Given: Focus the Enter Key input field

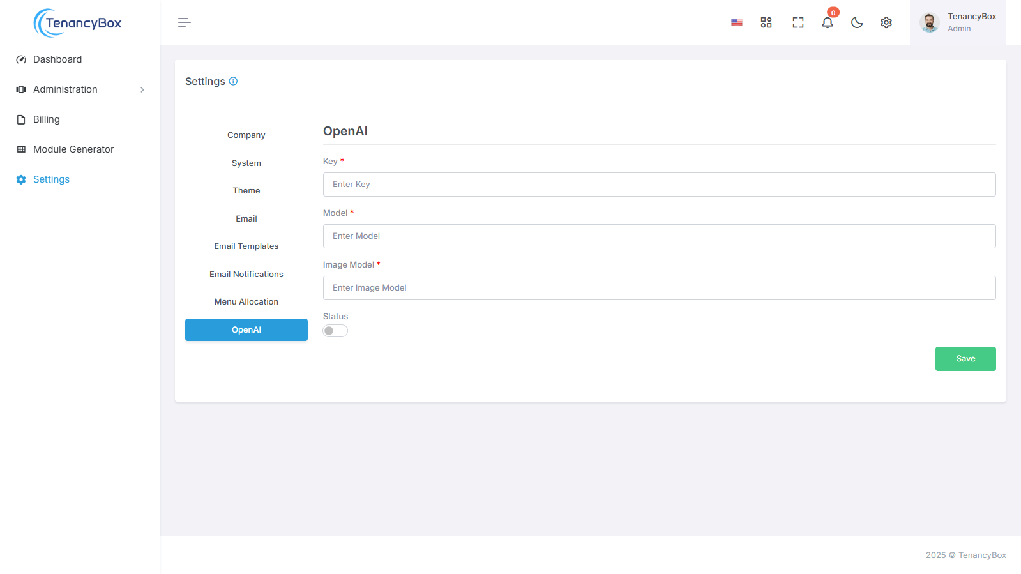Looking at the screenshot, I should (x=659, y=185).
